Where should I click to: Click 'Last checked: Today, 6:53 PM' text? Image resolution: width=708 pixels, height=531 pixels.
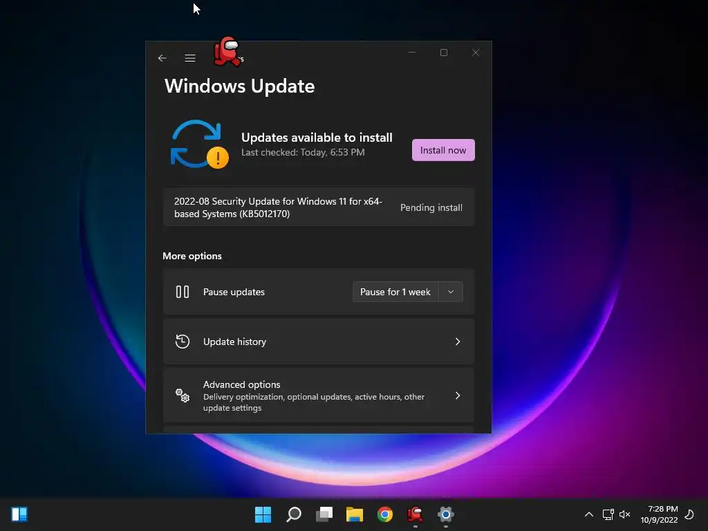[303, 152]
